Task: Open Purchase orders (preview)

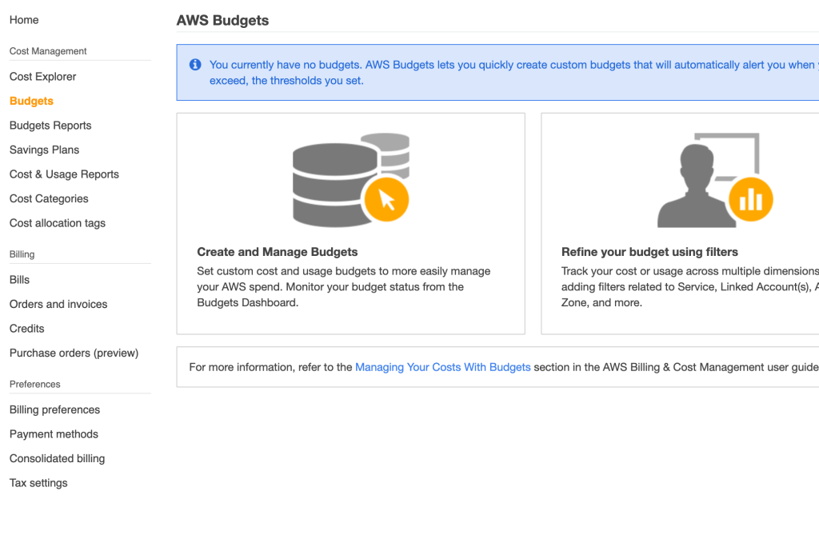Action: pyautogui.click(x=74, y=353)
